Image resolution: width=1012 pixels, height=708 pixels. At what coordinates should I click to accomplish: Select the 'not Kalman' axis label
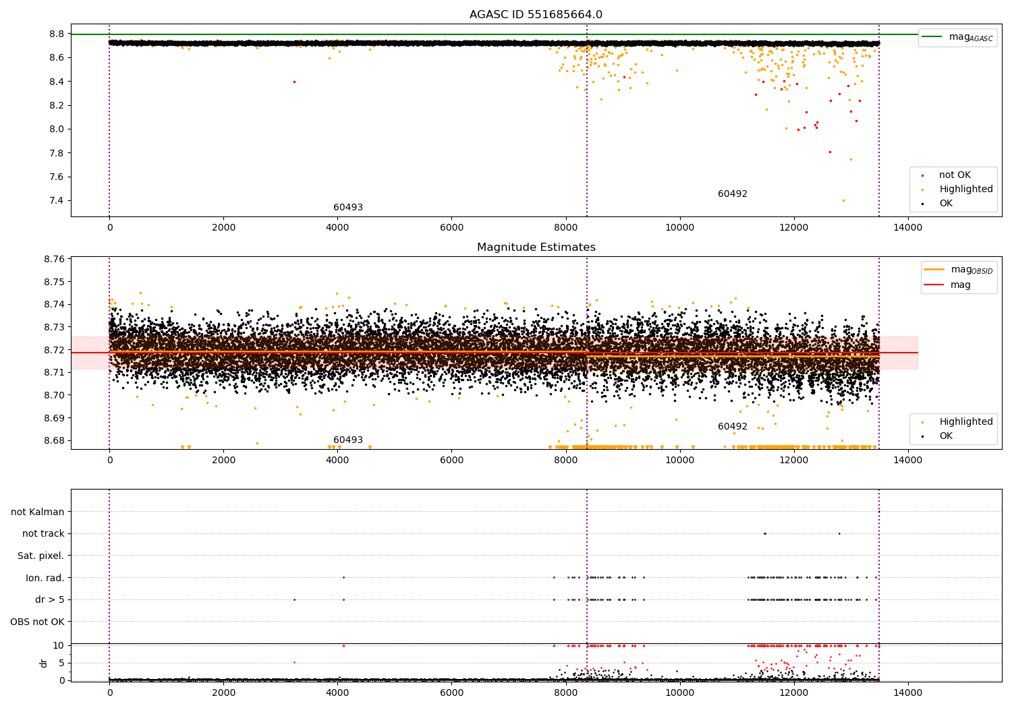click(38, 512)
